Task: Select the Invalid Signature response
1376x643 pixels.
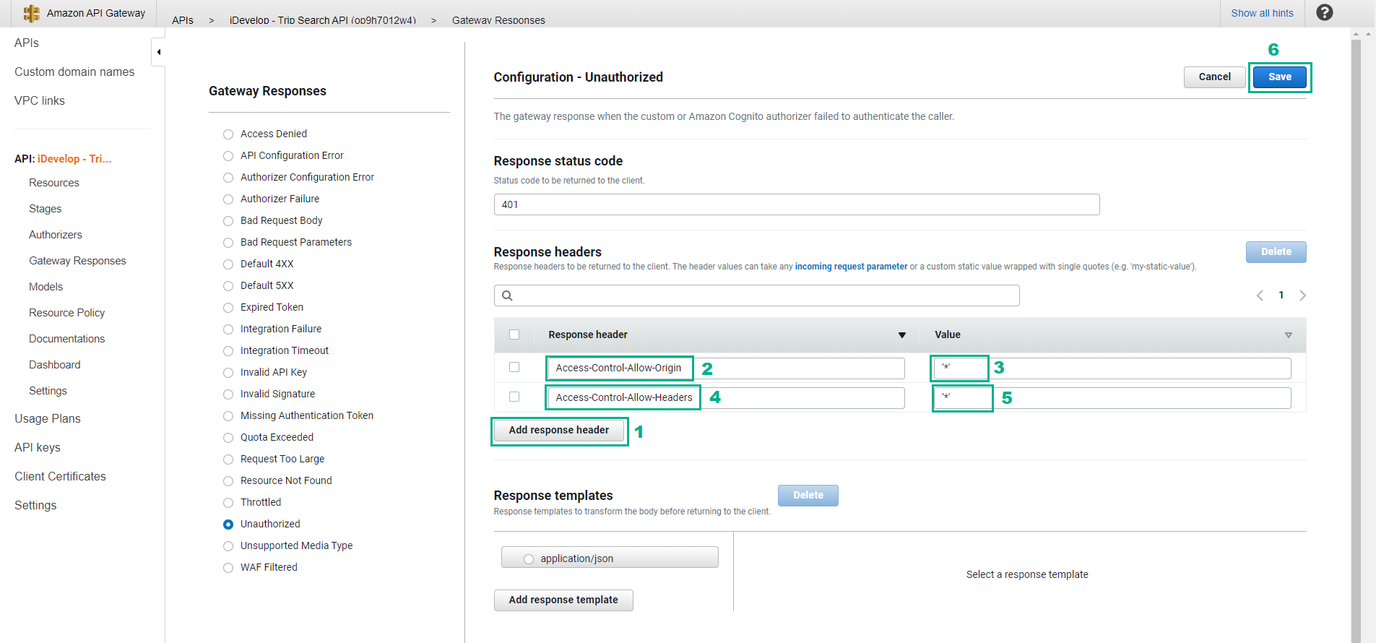Action: tap(228, 394)
